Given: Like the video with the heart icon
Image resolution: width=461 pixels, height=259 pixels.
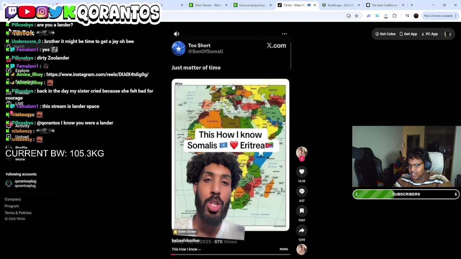Looking at the screenshot, I should coord(302,172).
